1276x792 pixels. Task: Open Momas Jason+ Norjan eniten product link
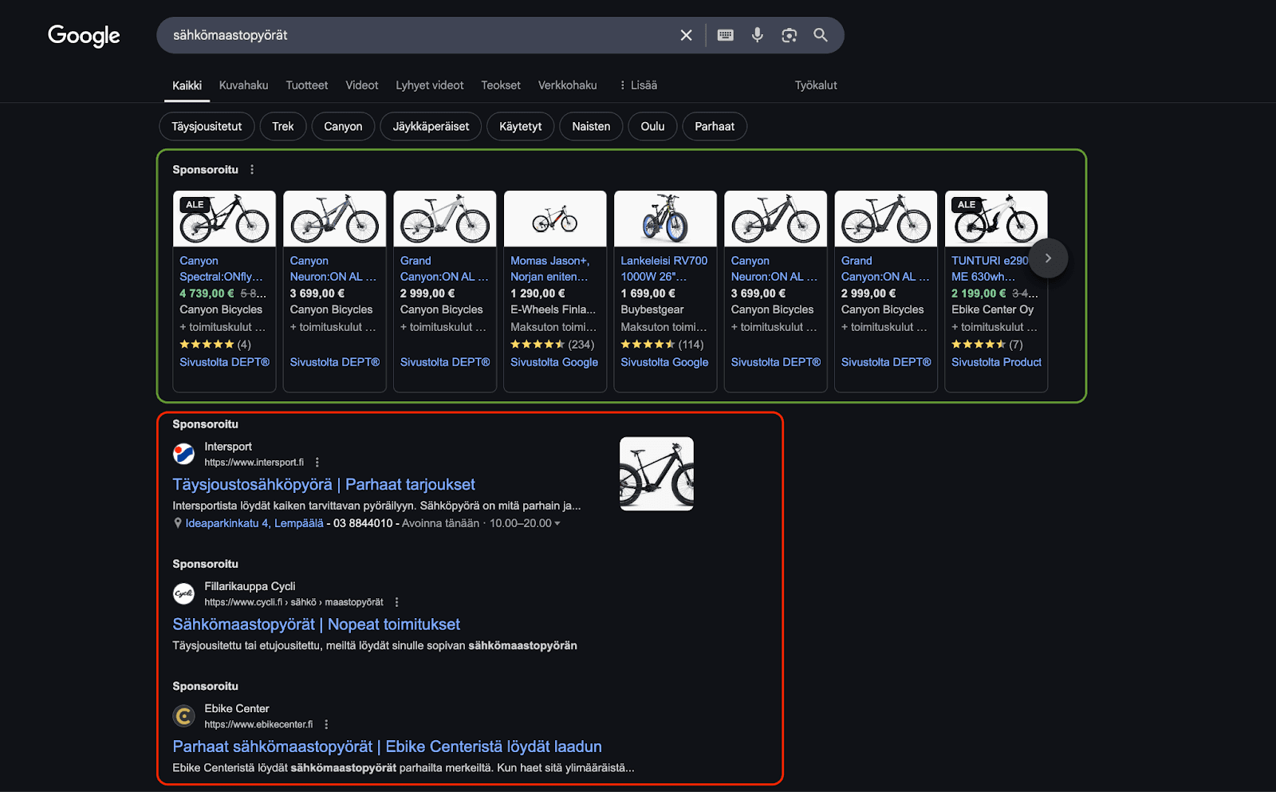click(550, 269)
